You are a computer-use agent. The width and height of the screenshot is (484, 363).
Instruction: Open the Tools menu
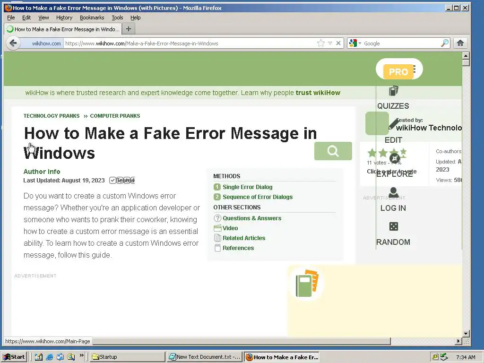click(117, 17)
